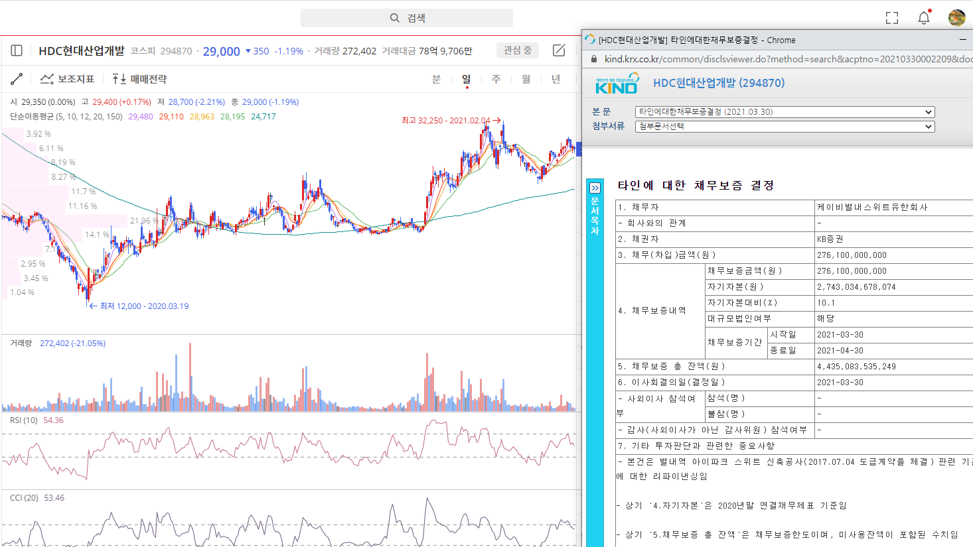Click the 최저 12,000 low marker

(x=139, y=306)
